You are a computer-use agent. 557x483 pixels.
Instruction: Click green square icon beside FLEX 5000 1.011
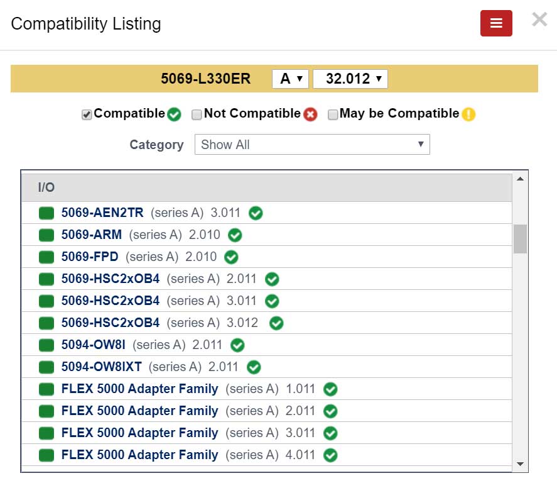(x=46, y=389)
